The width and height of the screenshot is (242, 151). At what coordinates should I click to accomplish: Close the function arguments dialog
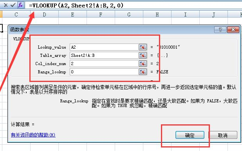click(x=233, y=29)
